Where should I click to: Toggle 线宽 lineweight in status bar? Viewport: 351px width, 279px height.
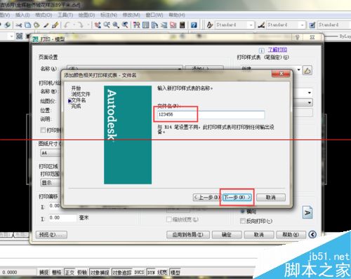pos(162,272)
